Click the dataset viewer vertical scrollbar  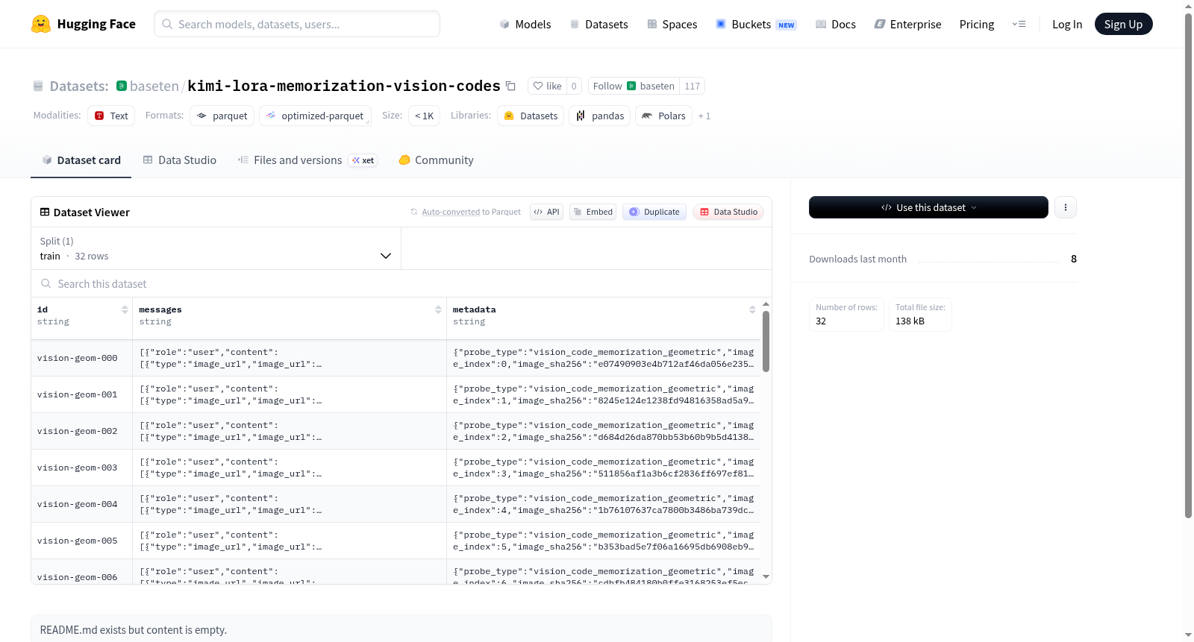click(766, 341)
